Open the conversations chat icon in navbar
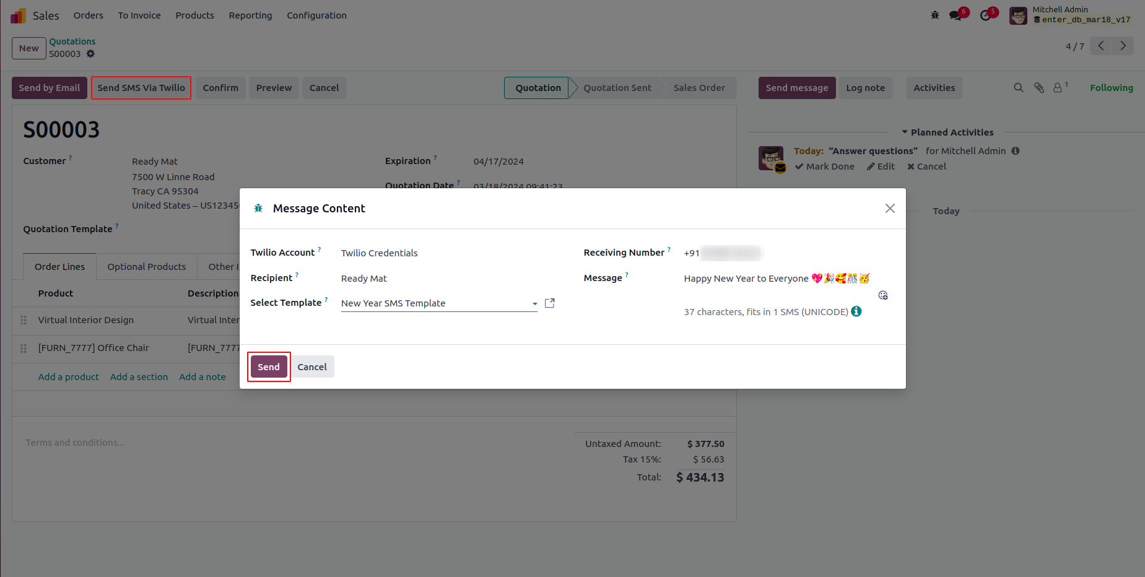Screen dimensions: 1145x577 (956, 15)
